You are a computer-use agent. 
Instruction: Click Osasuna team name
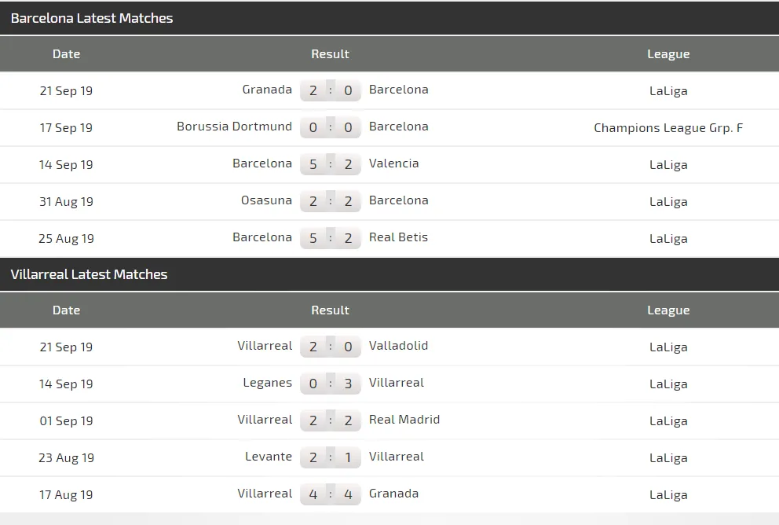(266, 200)
